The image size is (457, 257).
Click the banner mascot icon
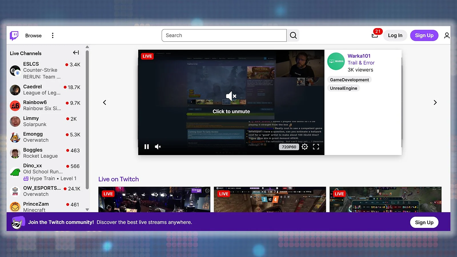[x=18, y=222]
